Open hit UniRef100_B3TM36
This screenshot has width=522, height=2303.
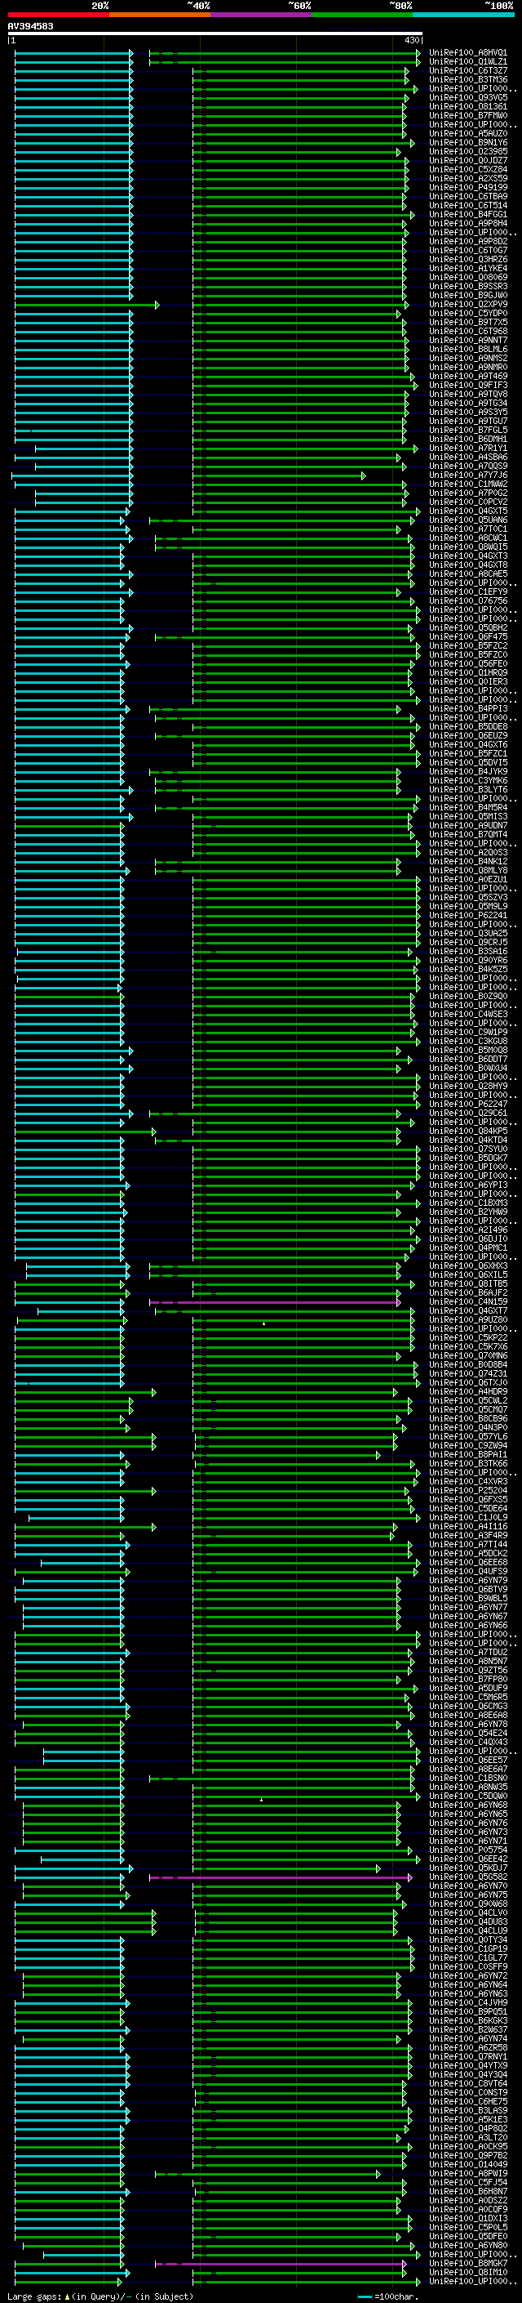468,79
